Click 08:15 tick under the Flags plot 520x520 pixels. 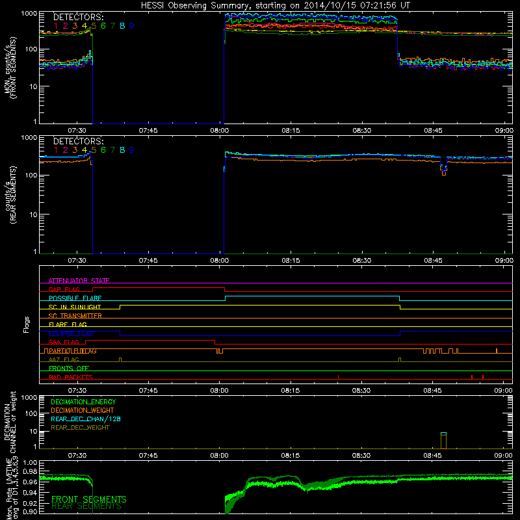click(x=291, y=391)
